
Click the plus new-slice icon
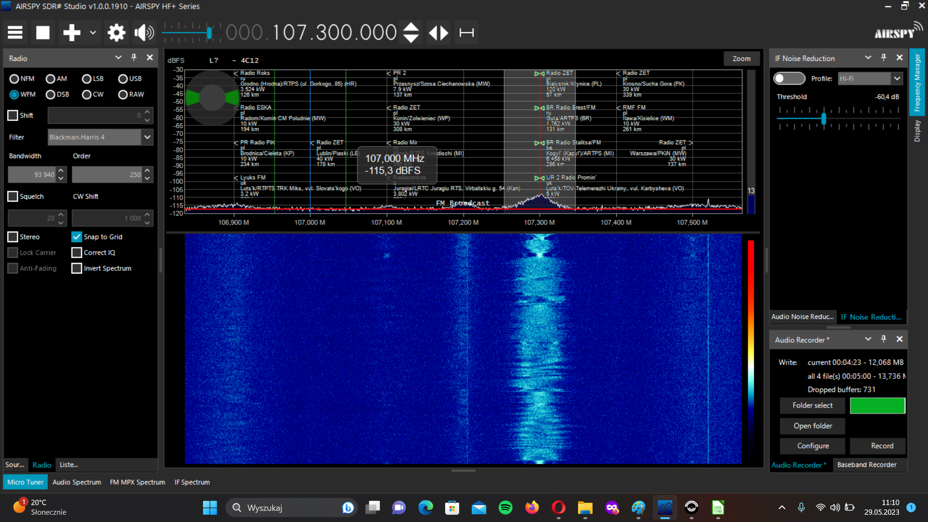[72, 33]
